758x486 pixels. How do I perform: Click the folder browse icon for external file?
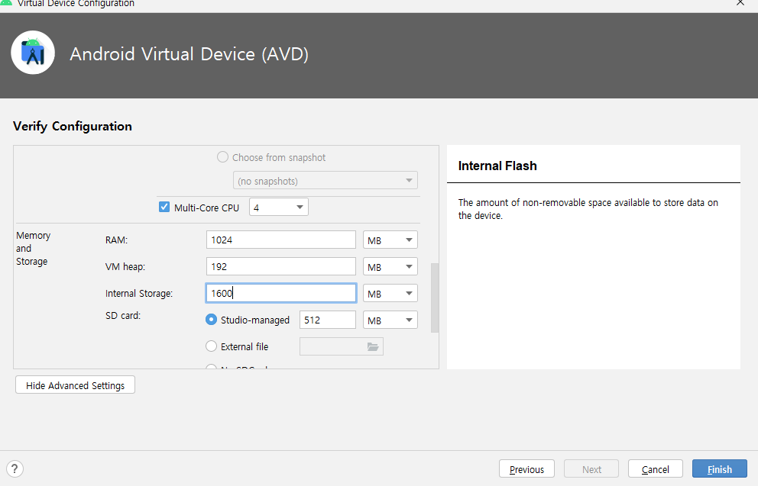point(372,346)
